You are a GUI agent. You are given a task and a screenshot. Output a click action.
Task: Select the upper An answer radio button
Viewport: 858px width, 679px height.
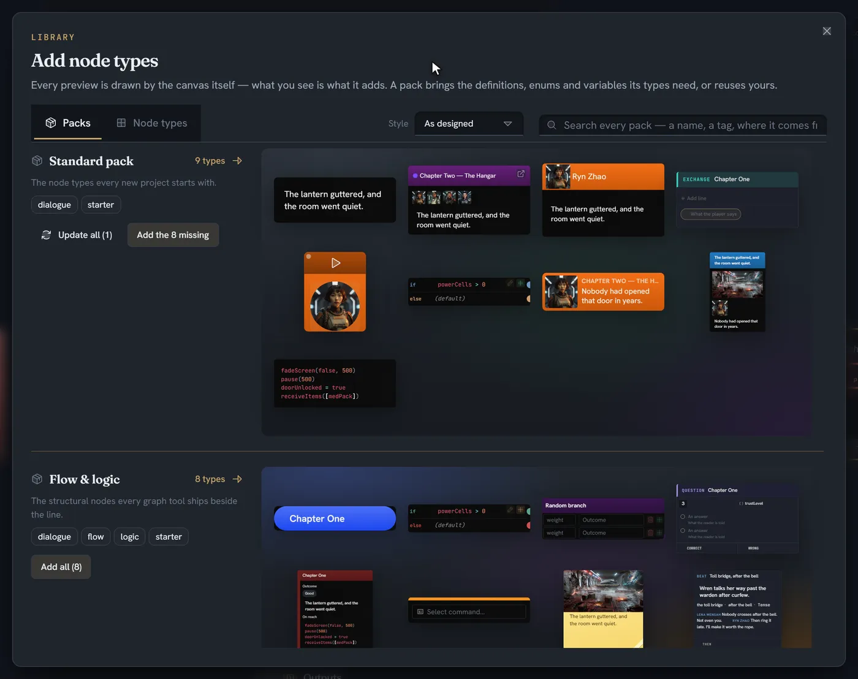pos(683,517)
